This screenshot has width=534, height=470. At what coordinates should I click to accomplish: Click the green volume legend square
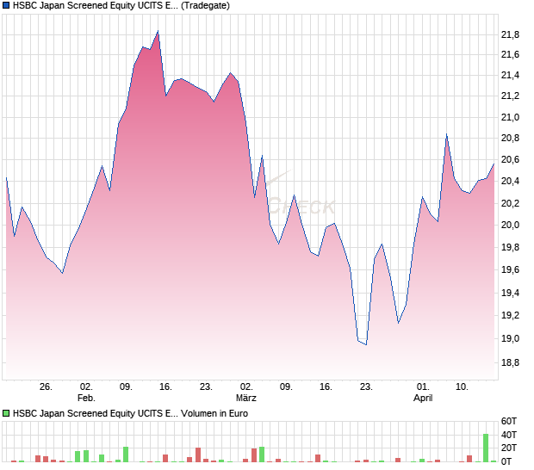[7, 413]
